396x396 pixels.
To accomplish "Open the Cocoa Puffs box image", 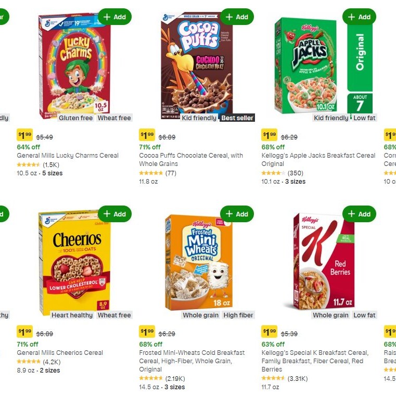I will pos(196,65).
